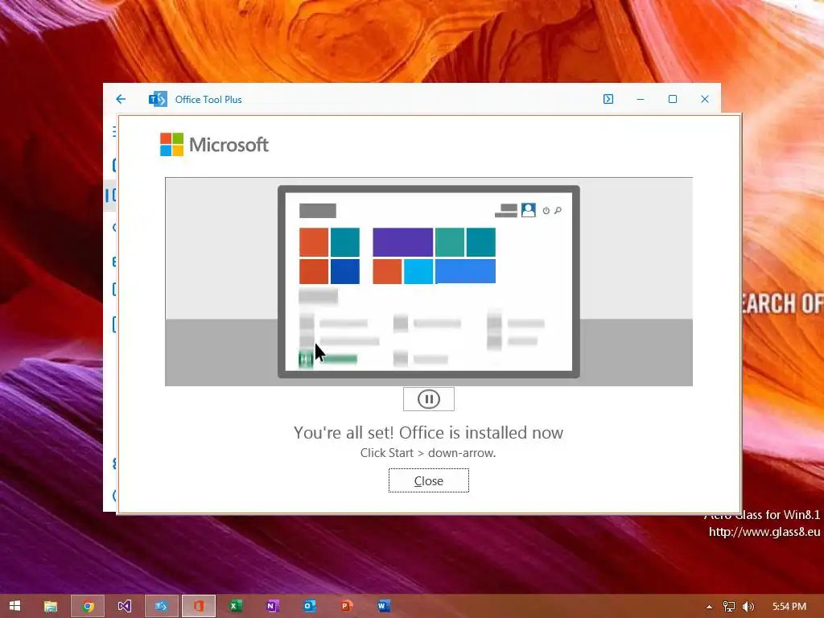Go back in Office Tool Plus window
The height and width of the screenshot is (618, 824).
121,99
